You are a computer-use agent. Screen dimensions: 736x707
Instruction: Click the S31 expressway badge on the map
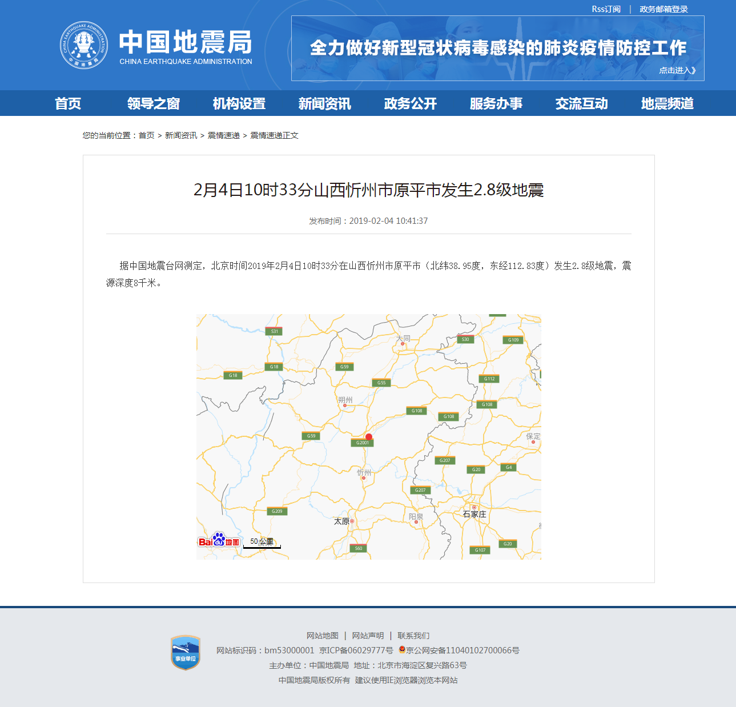point(274,331)
